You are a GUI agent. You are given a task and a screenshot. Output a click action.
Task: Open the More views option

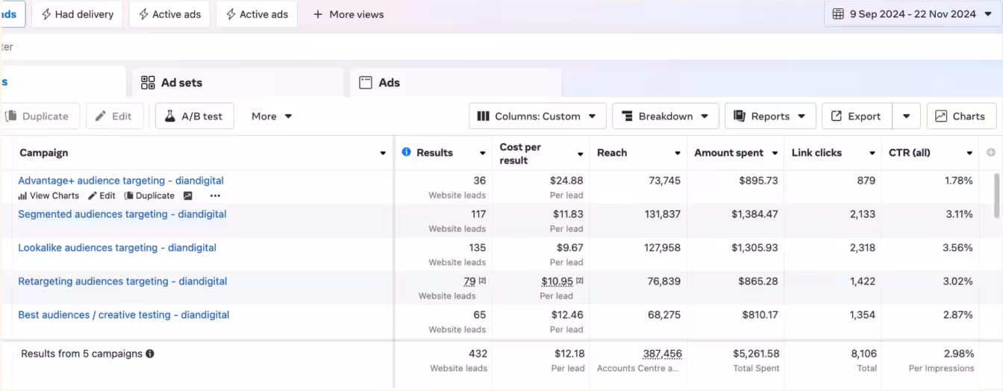point(348,14)
